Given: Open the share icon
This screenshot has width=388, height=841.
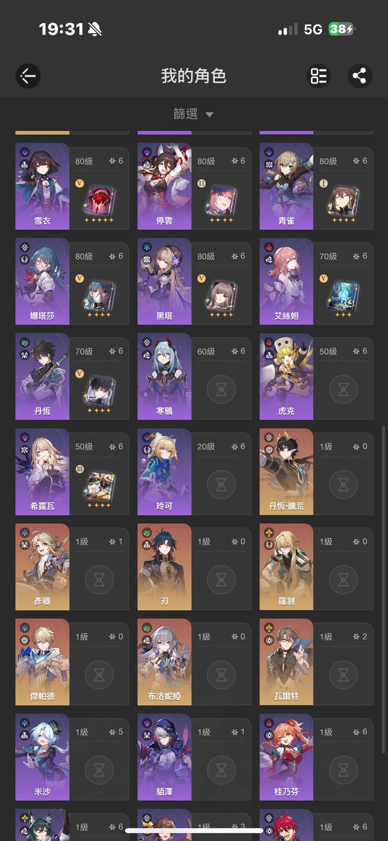Looking at the screenshot, I should tap(360, 76).
